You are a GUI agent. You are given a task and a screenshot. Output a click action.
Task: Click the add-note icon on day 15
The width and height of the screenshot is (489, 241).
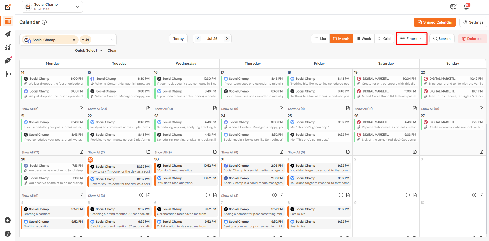(148, 108)
